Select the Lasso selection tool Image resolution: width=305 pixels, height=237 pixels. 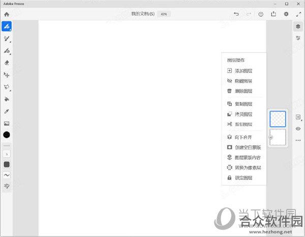[x=7, y=87]
